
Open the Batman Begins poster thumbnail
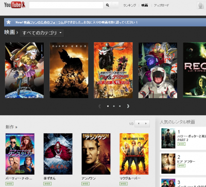69,70
